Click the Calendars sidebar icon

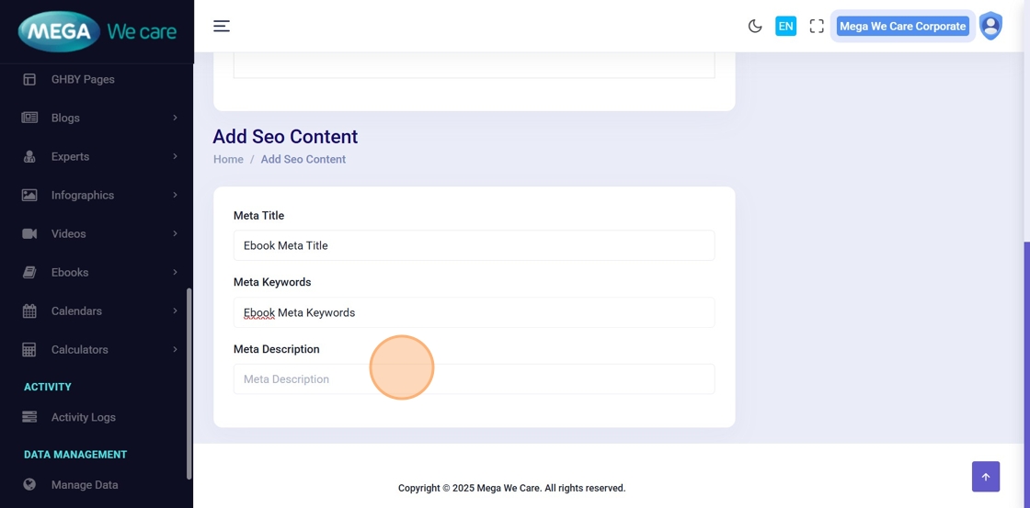pos(29,311)
